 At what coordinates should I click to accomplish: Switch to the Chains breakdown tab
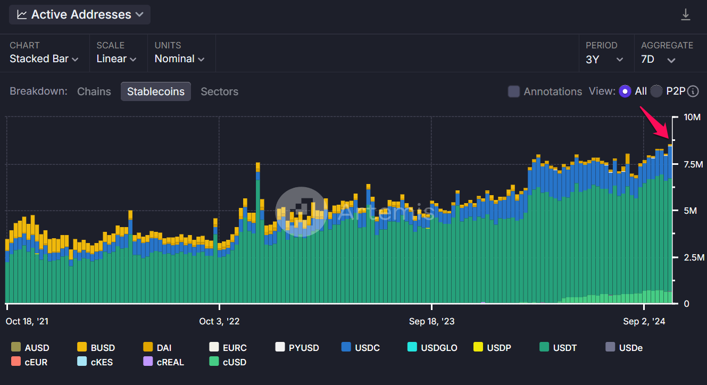(x=94, y=91)
